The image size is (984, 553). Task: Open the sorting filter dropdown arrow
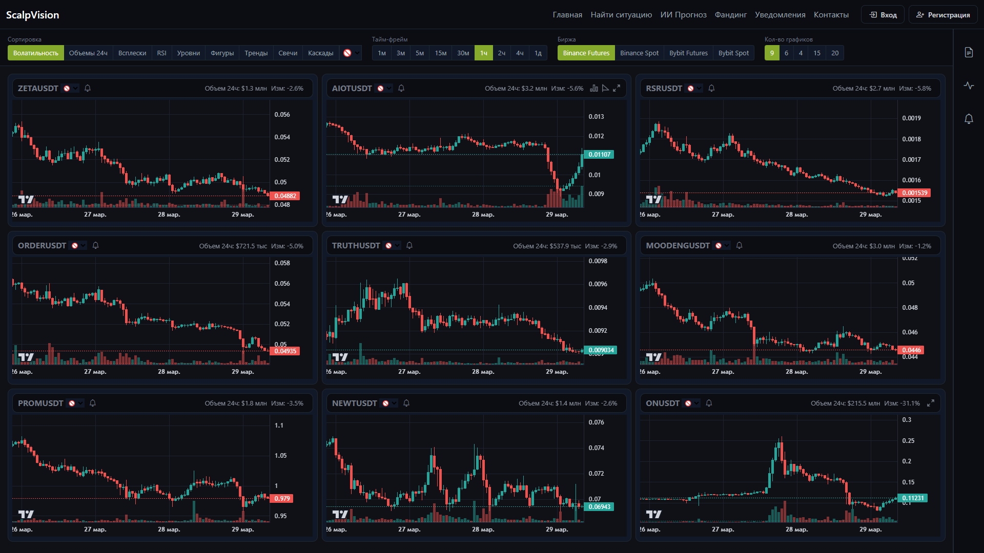click(x=357, y=53)
